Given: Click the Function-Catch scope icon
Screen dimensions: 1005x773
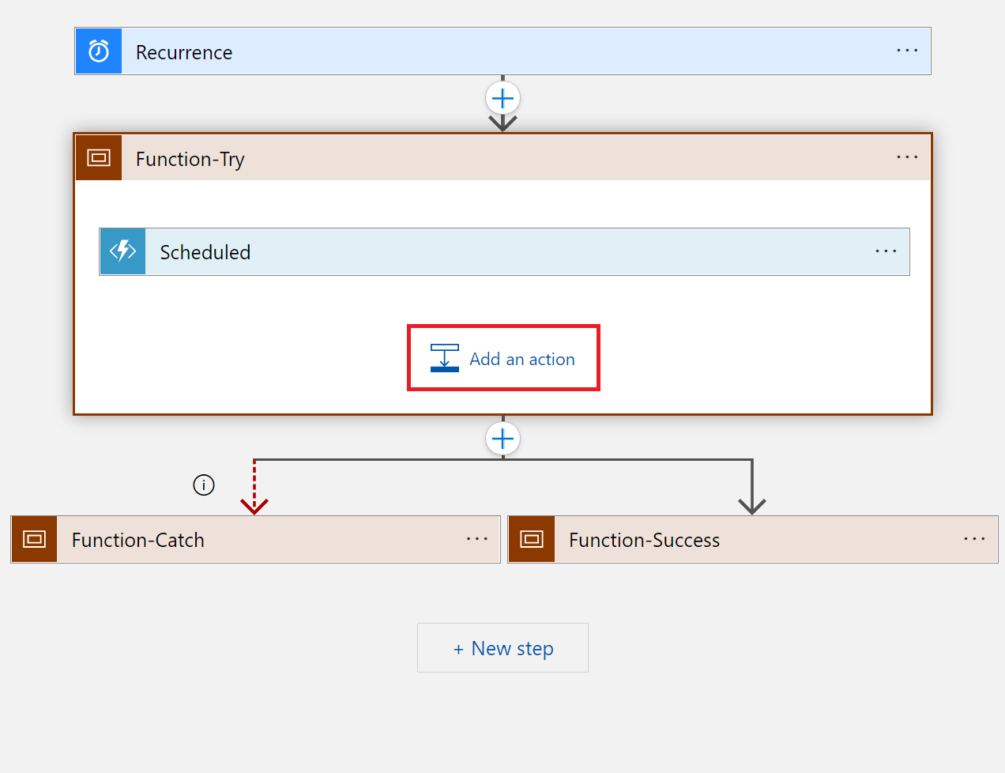Looking at the screenshot, I should coord(33,539).
